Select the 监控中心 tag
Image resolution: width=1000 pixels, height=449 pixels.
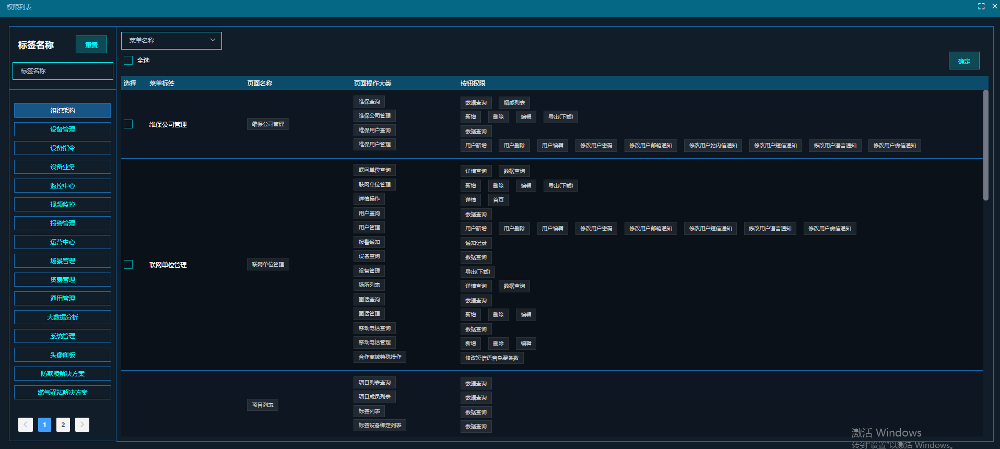click(x=63, y=186)
